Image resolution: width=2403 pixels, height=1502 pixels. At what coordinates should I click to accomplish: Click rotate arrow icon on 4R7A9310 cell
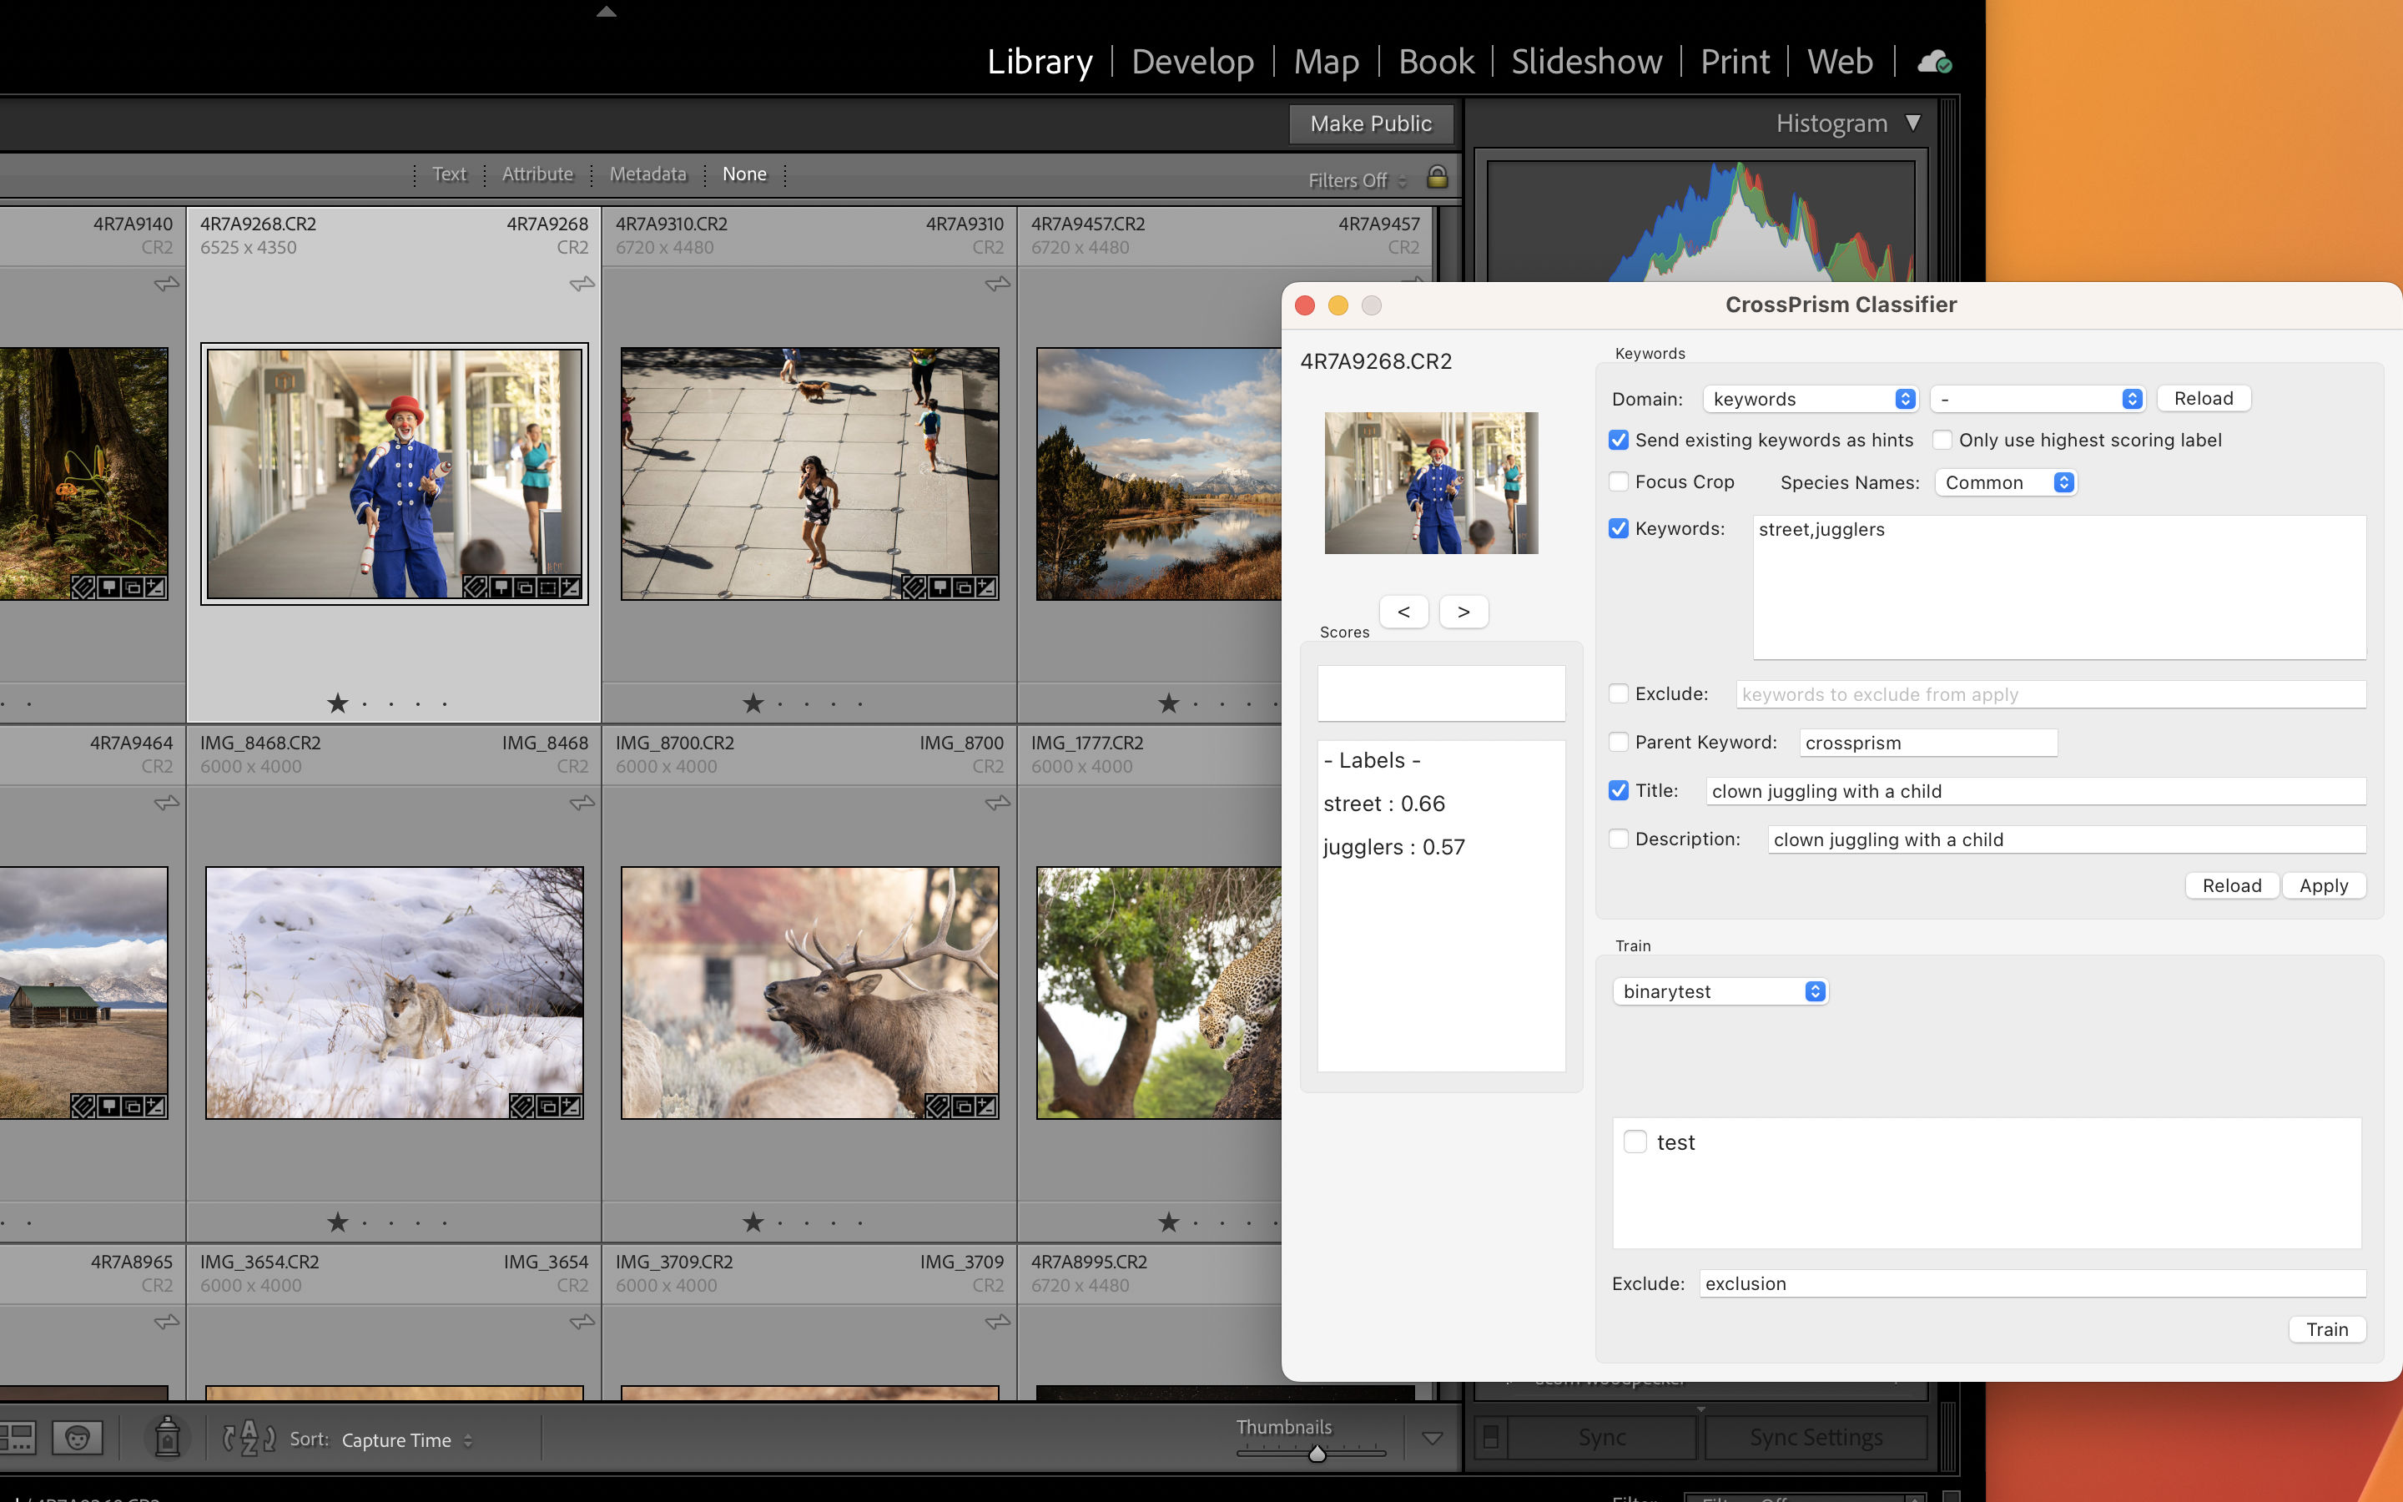[998, 284]
